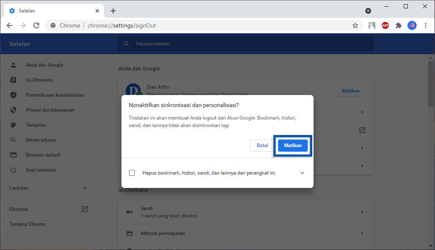Screen dimensions: 435x250
Task: Select the Isi-Otomatis sidebar icon
Action: tap(13, 80)
